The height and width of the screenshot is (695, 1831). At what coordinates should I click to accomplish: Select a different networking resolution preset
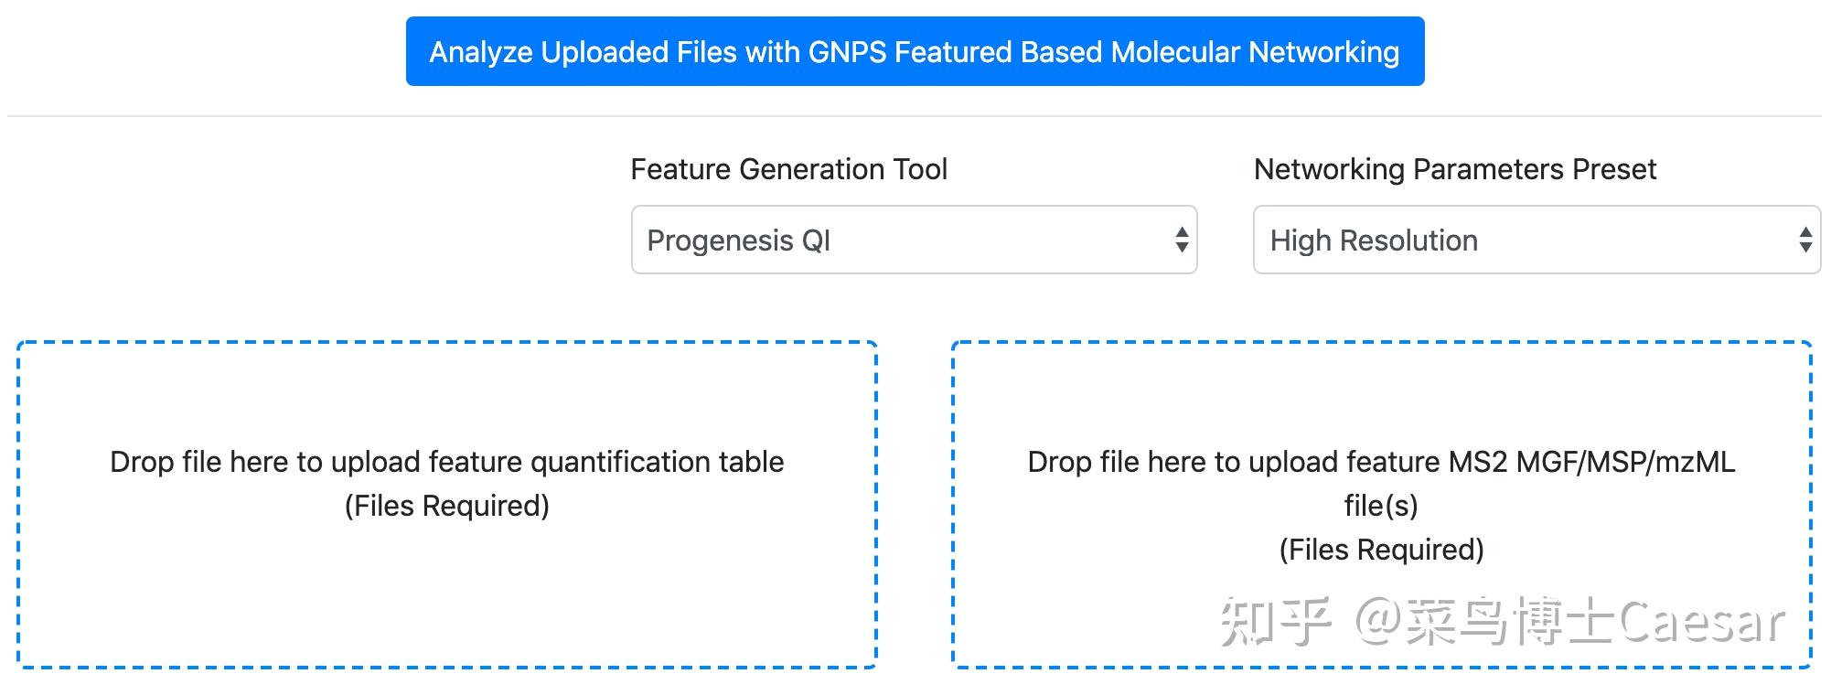coord(1535,240)
